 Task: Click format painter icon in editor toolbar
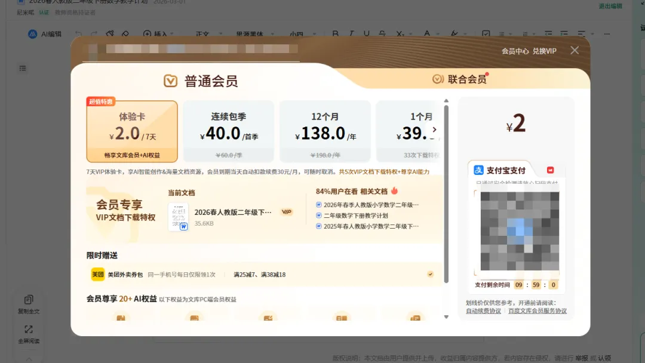click(x=109, y=33)
